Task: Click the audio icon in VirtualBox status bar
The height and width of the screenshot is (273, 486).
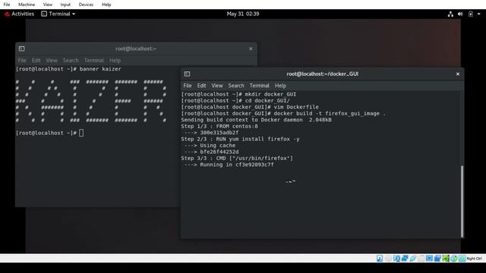Action: (x=396, y=259)
